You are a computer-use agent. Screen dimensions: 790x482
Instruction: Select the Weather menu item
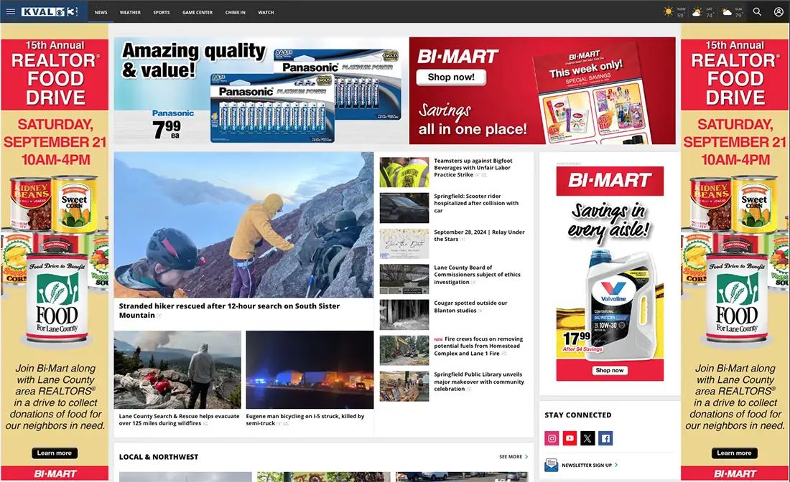130,12
